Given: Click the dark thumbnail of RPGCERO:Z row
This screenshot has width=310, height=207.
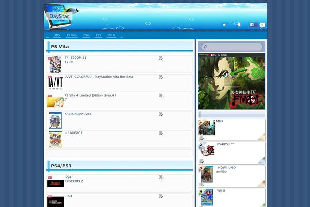Looking at the screenshot, I should click(x=55, y=184).
